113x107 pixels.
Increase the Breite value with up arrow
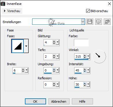coord(23,70)
